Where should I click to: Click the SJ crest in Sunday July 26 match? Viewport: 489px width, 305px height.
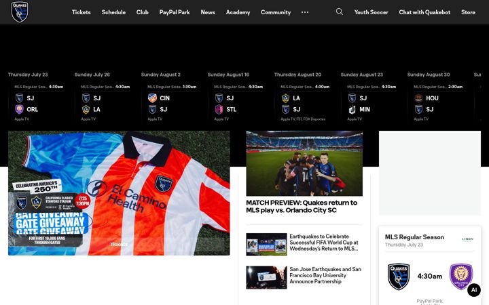pyautogui.click(x=86, y=98)
